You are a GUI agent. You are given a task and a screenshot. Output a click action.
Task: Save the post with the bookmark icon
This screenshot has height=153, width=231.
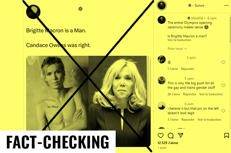[226, 135]
